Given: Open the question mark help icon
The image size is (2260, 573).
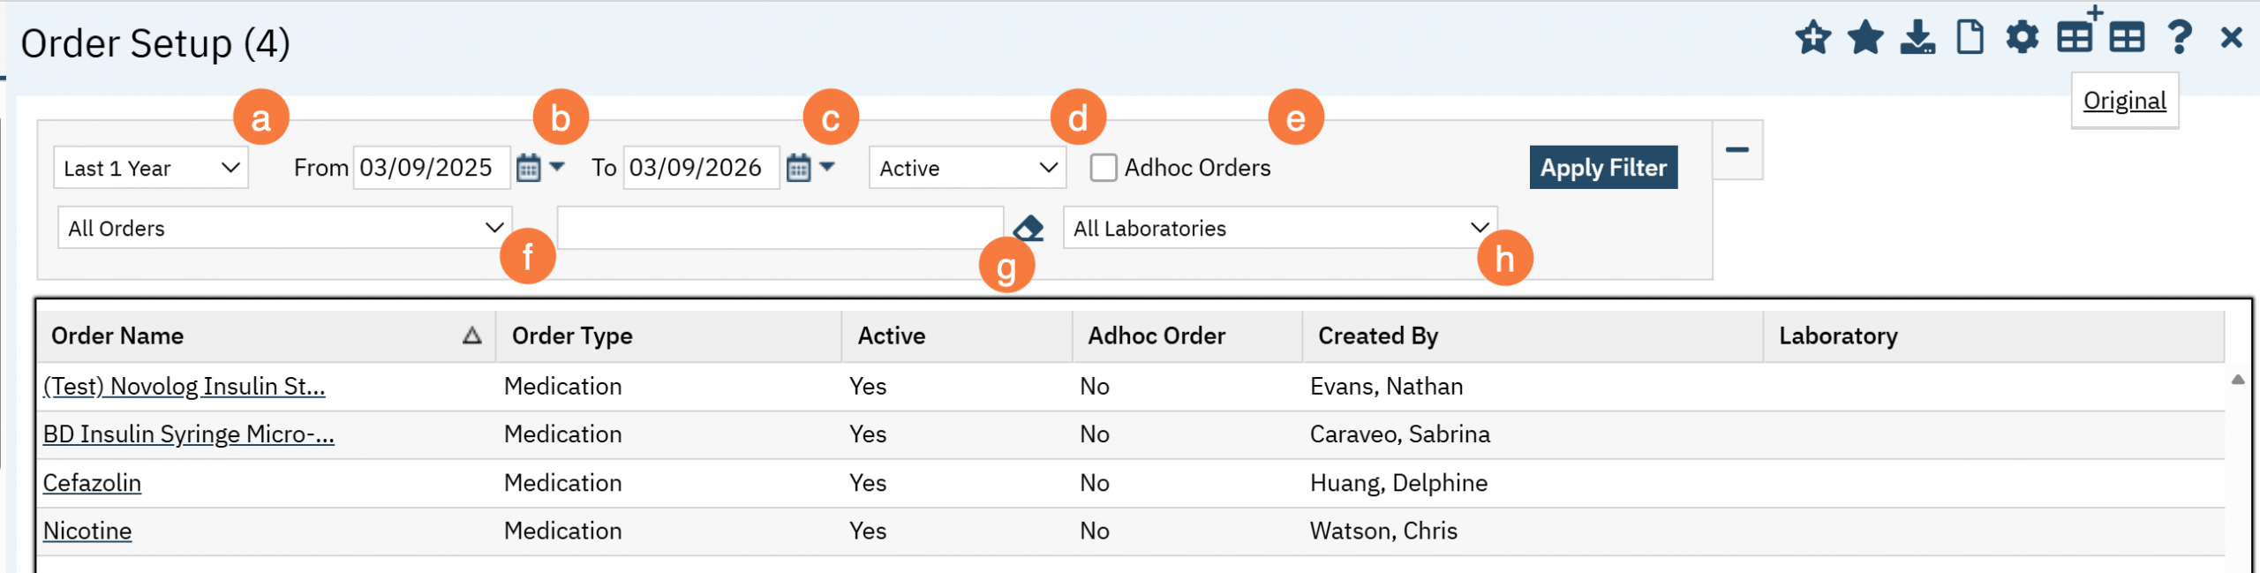Looking at the screenshot, I should point(2179,38).
